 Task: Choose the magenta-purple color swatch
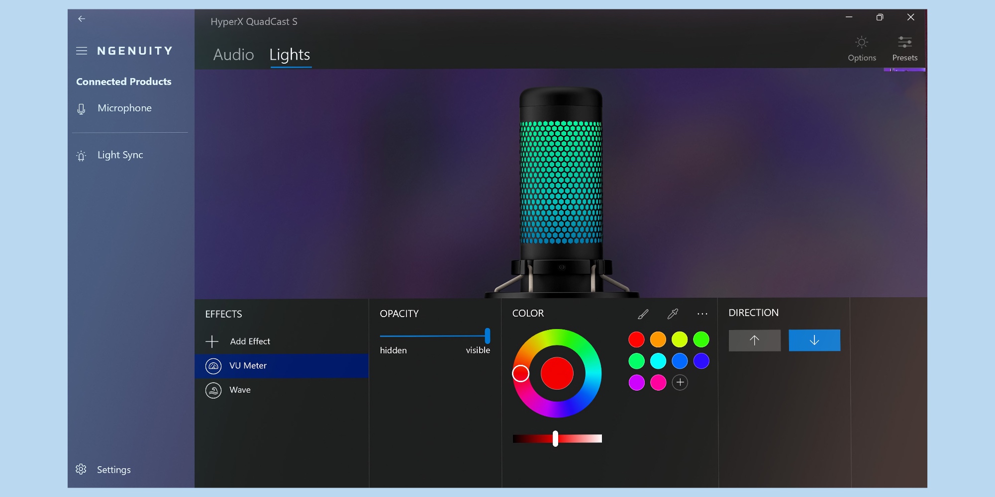[x=636, y=383]
